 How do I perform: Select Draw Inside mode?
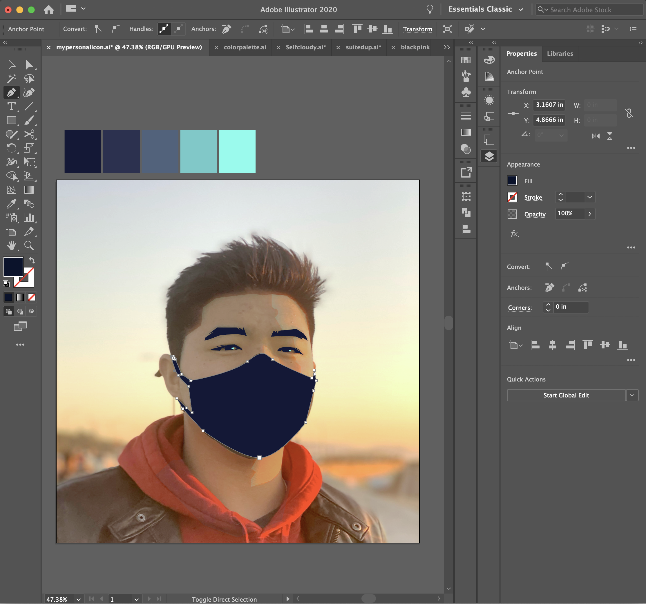click(32, 312)
